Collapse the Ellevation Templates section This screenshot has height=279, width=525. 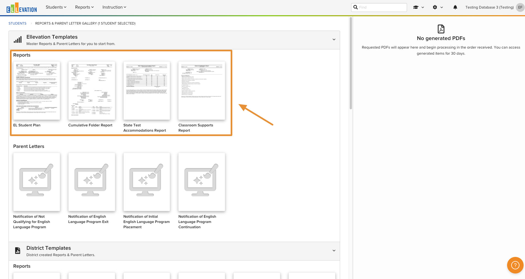coord(334,39)
